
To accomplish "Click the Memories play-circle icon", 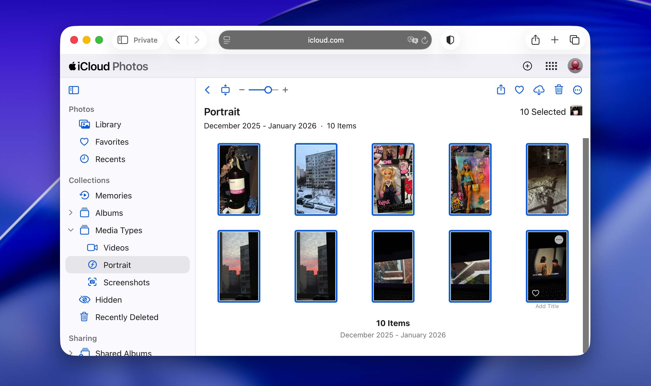I will (x=84, y=195).
